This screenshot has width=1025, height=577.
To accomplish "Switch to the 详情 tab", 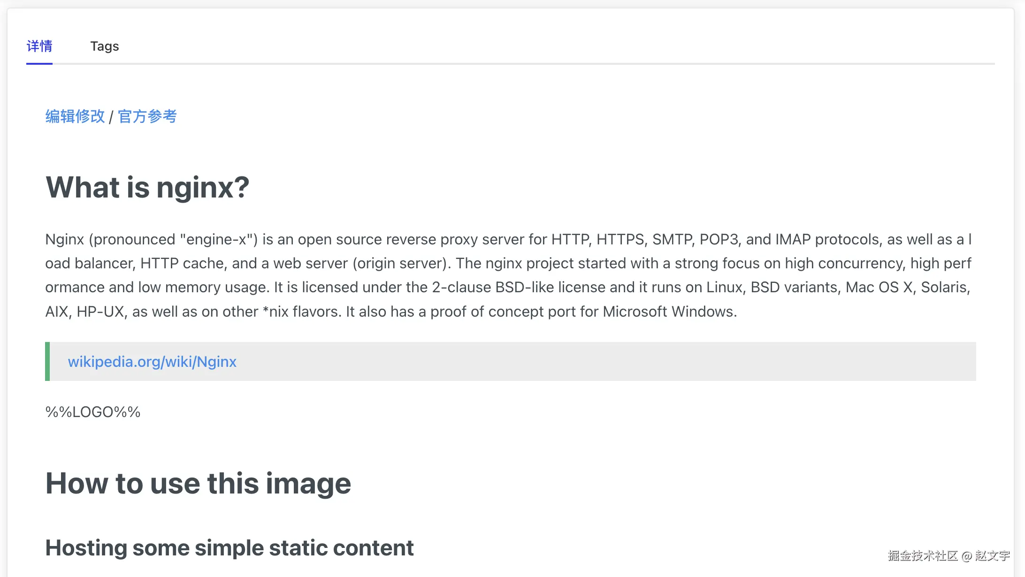I will point(39,46).
